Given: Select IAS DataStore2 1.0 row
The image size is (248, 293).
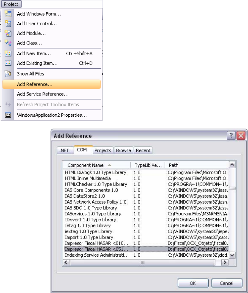Looking at the screenshot, I should (x=146, y=196).
